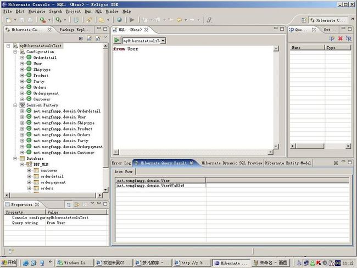Open the New wizard dropdown arrow
The image size is (357, 268).
pyautogui.click(x=15, y=20)
